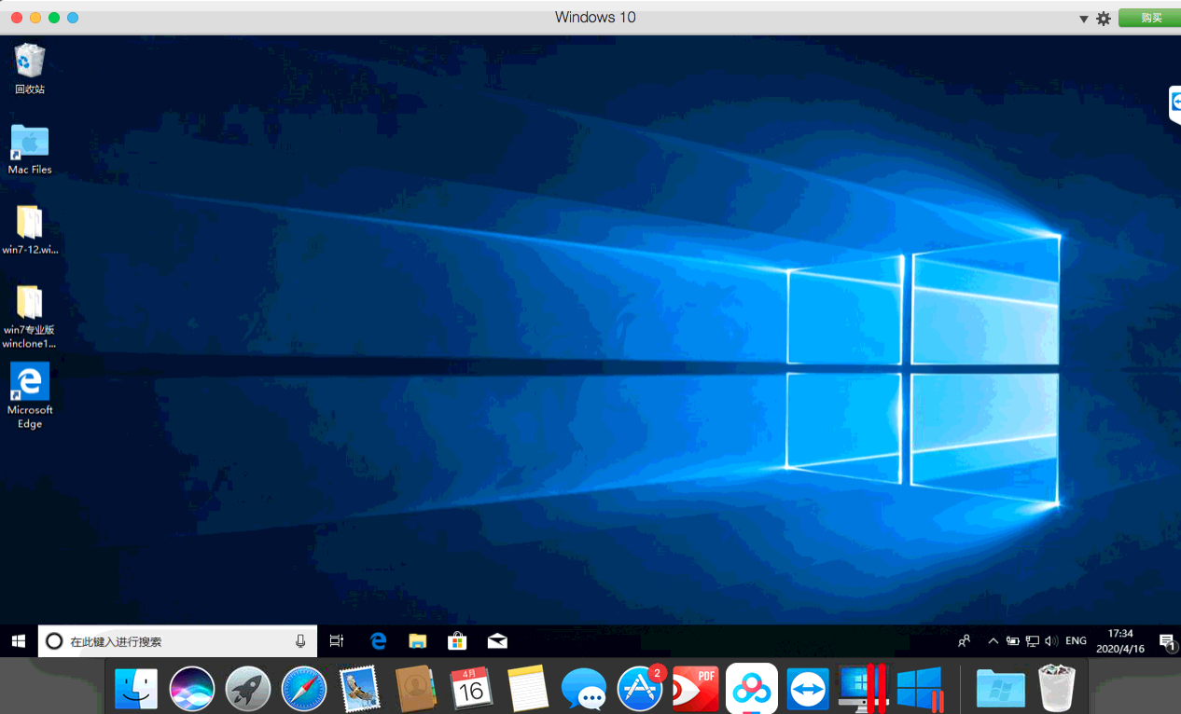Open Safari from the macOS Dock
The height and width of the screenshot is (714, 1181).
pos(304,690)
